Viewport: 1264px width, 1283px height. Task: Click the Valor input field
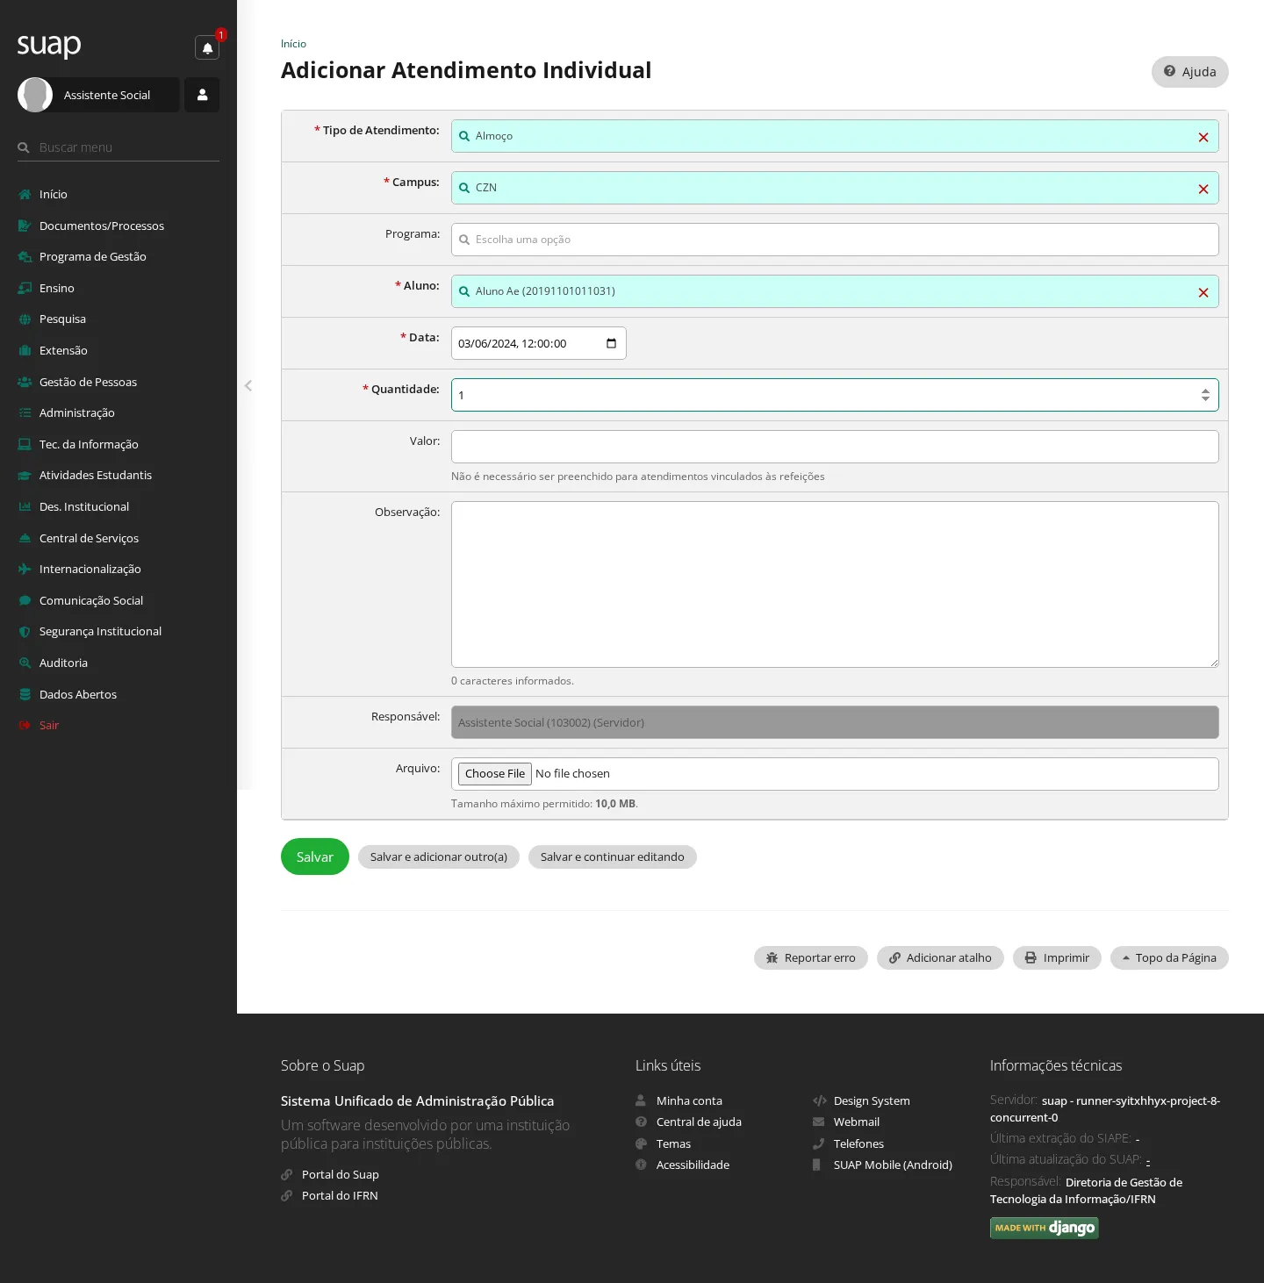click(x=835, y=447)
